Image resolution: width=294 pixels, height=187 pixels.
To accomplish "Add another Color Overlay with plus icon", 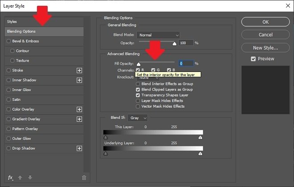I will [79, 109].
